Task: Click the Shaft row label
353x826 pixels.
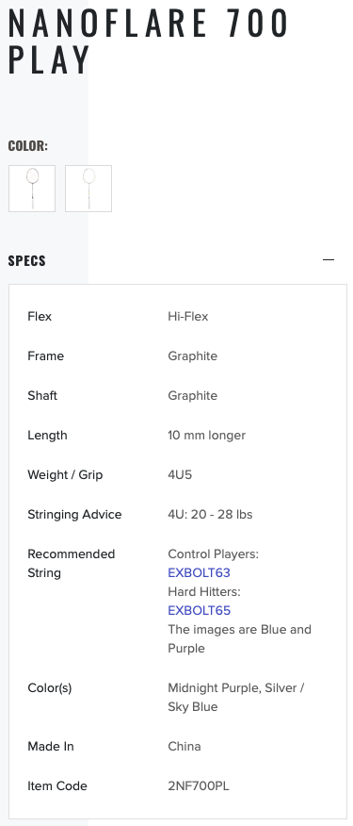Action: 42,396
